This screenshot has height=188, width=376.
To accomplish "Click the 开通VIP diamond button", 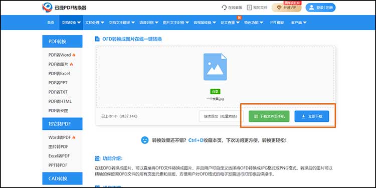I will (286, 8).
